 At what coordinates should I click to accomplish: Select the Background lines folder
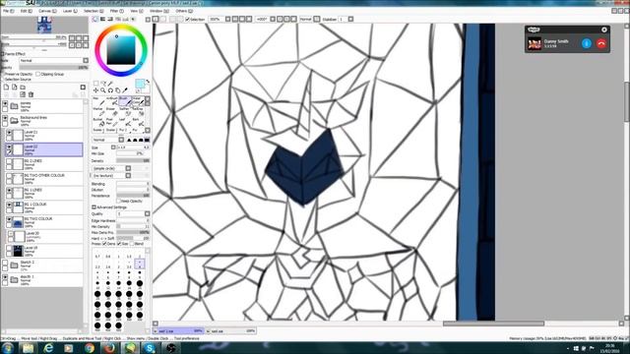[43, 120]
